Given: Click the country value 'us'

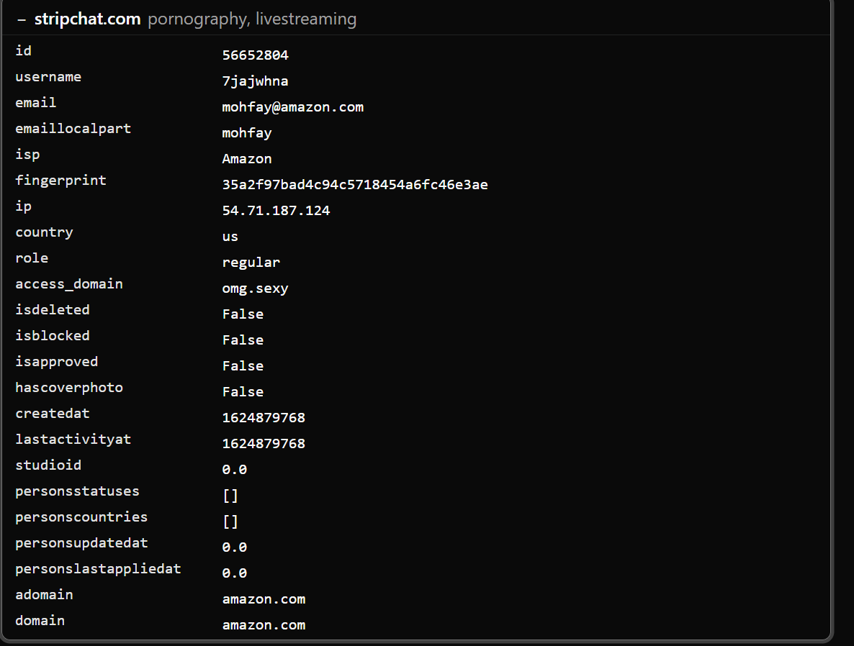Looking at the screenshot, I should (x=230, y=237).
